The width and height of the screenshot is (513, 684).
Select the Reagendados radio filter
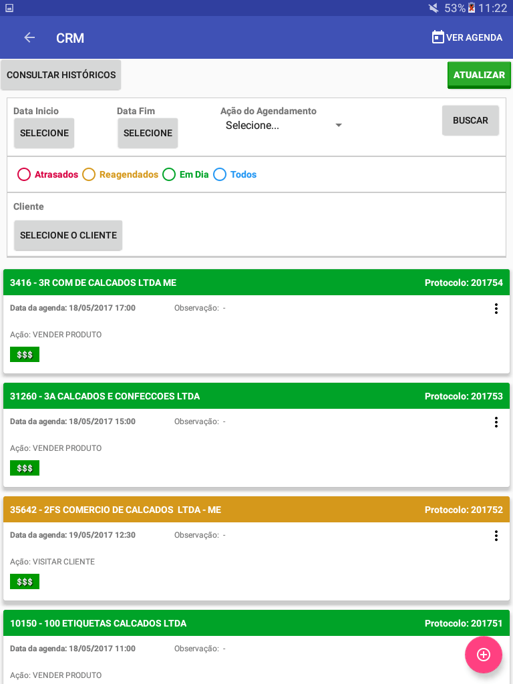(x=89, y=174)
